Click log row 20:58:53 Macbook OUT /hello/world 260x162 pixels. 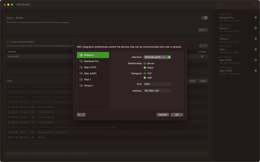(107, 122)
